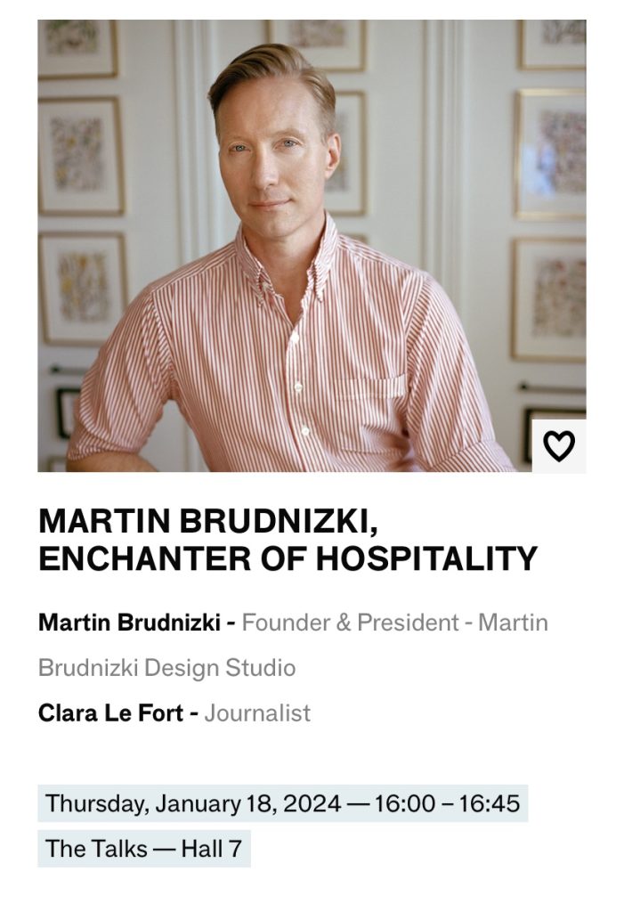624x912 pixels.
Task: Click the lowest framed artwork on photo's left
Action: [83, 289]
